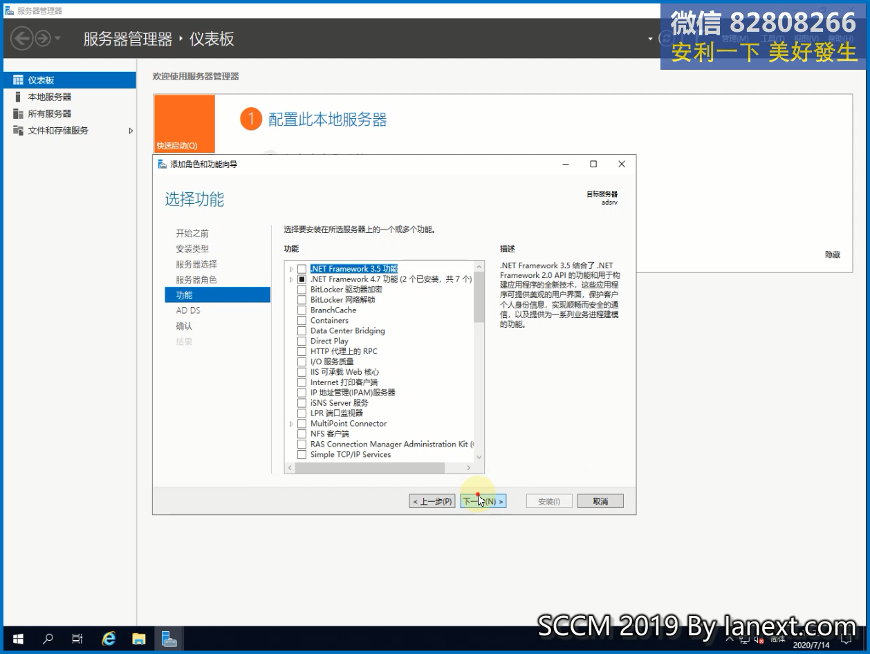Click the feature list scroll-down arrow

tap(479, 458)
